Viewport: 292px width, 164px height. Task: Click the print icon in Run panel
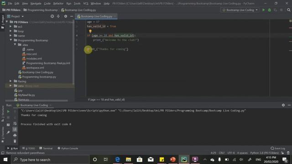click(x=15, y=135)
